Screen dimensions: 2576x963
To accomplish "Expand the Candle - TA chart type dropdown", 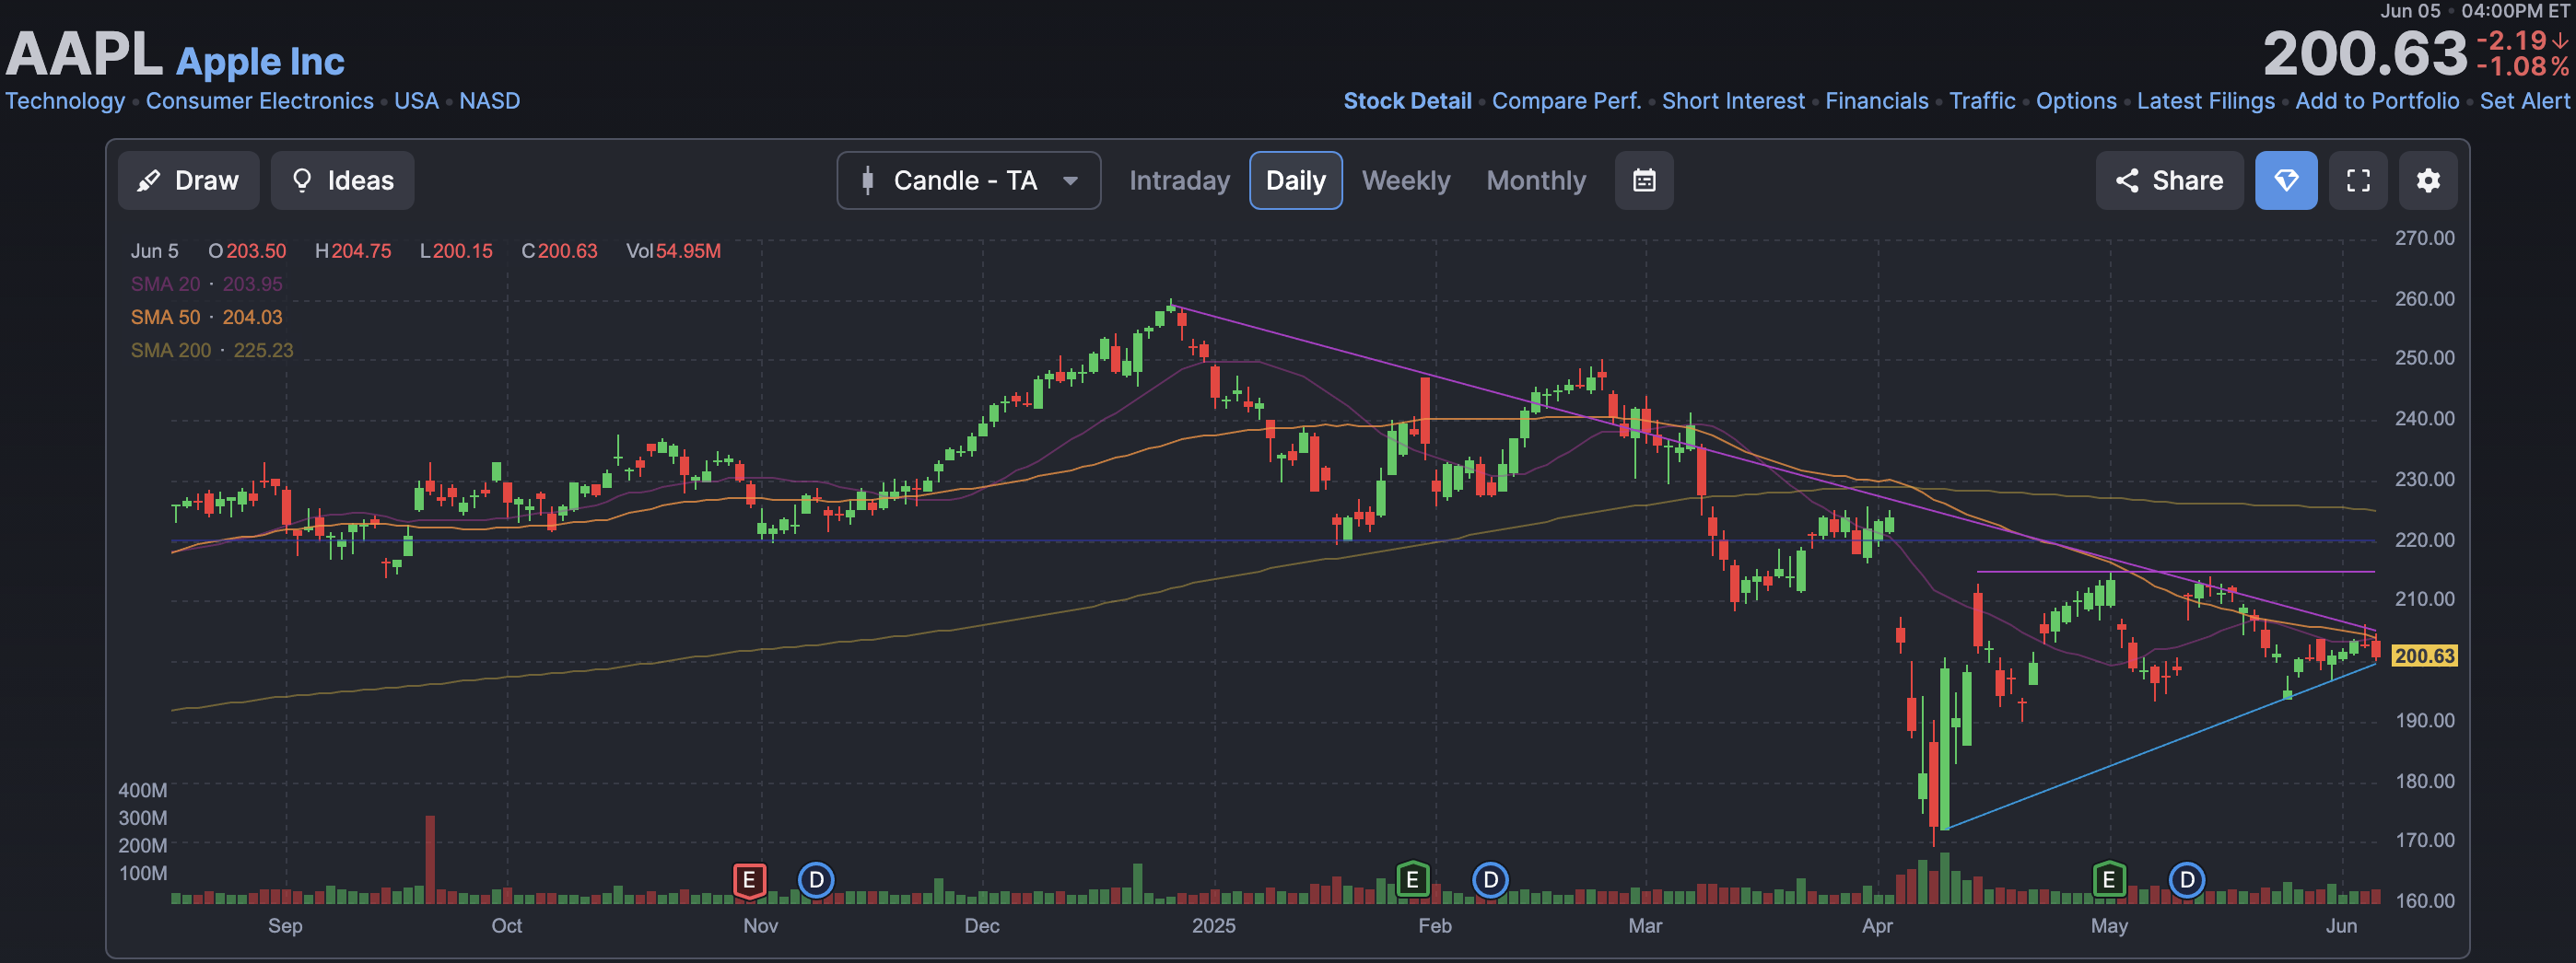I will [968, 180].
